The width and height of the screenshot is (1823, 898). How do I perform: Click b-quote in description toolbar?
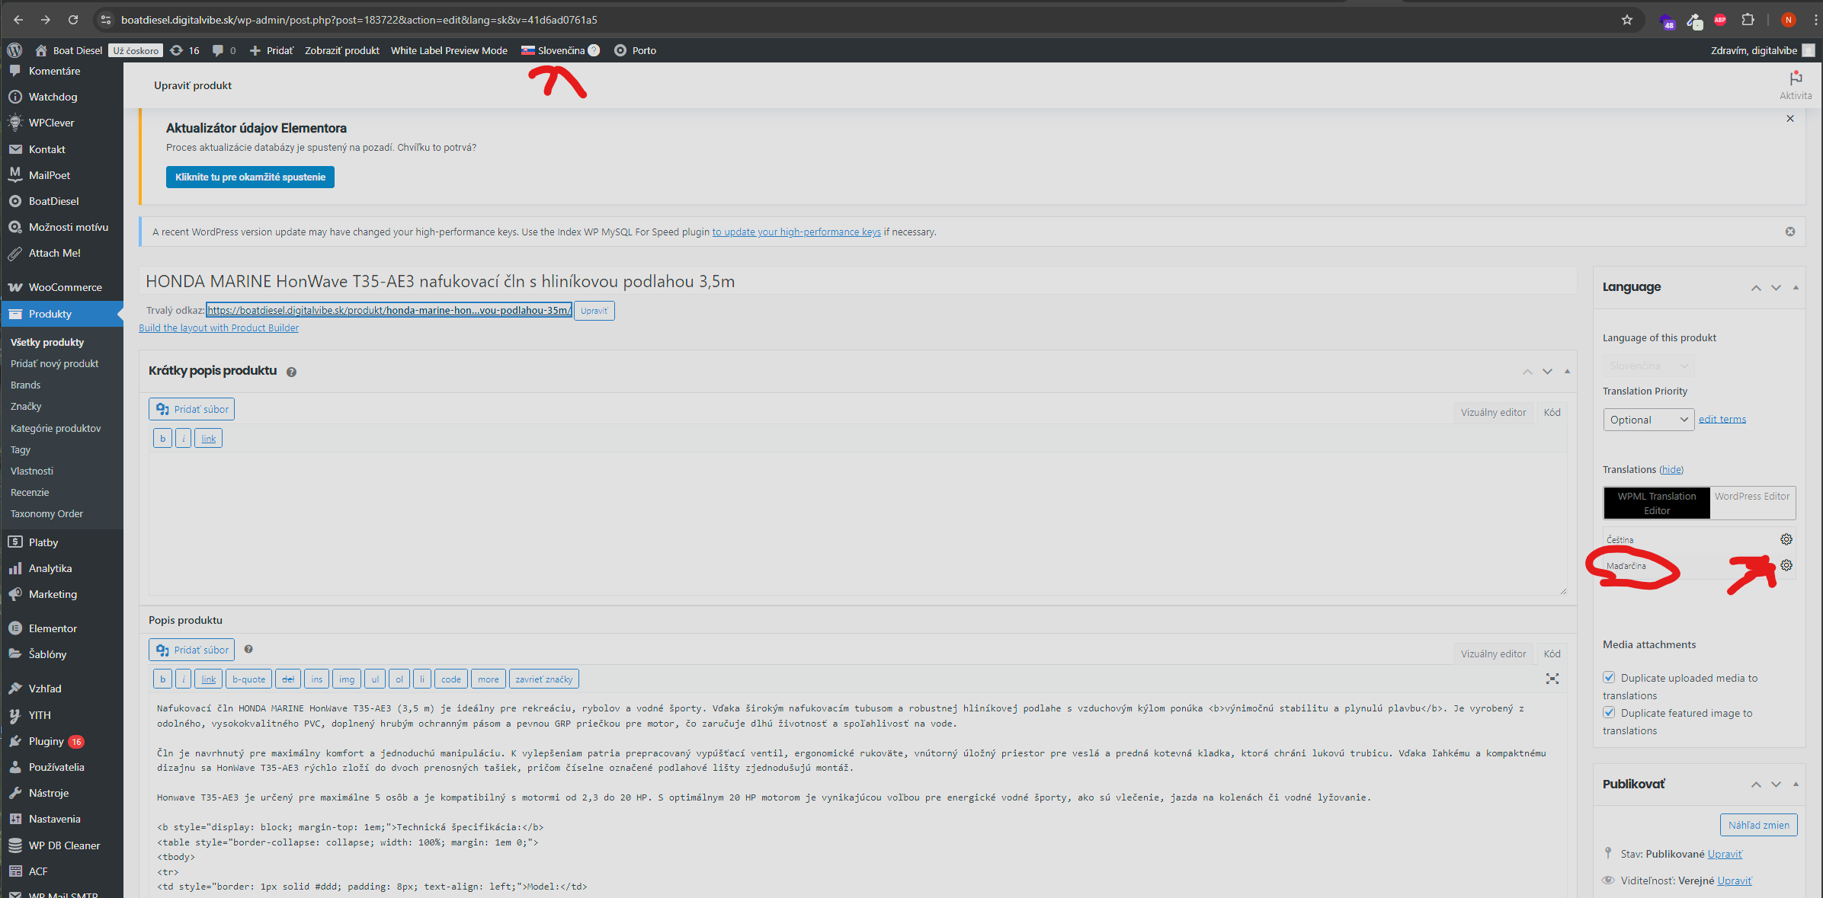click(248, 679)
